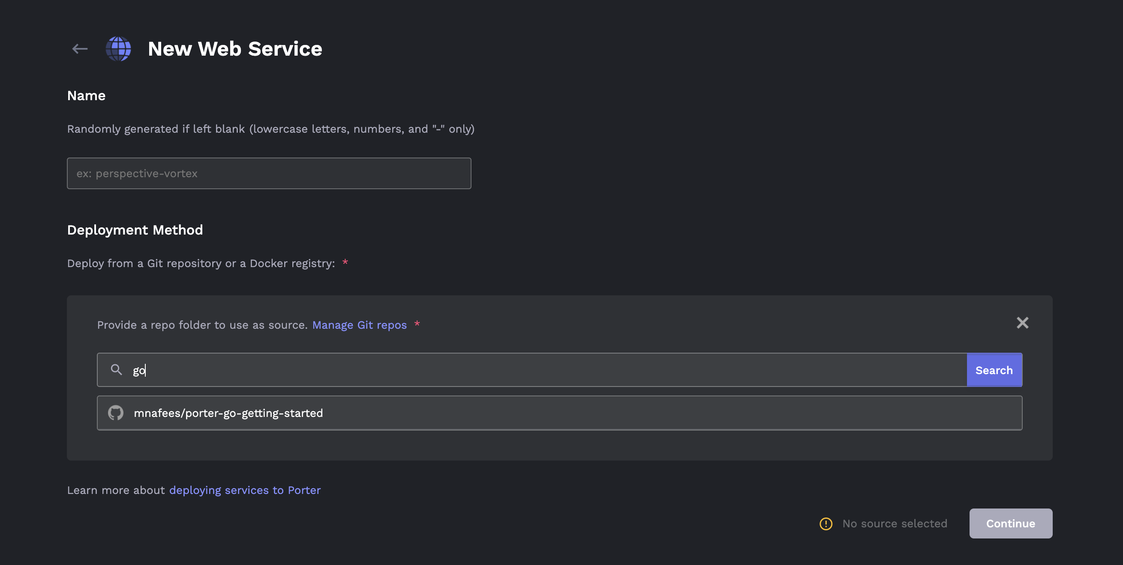Click Provide a repo folder text

[x=202, y=325]
